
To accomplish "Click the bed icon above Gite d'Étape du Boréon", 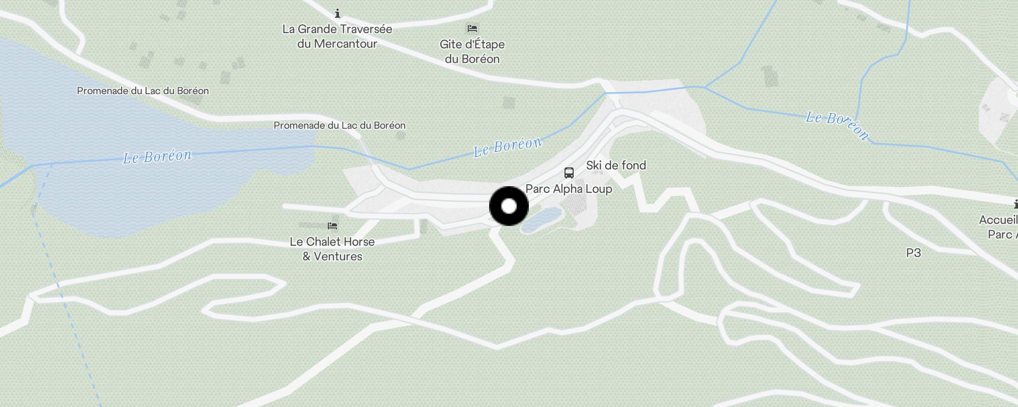I will [x=472, y=28].
